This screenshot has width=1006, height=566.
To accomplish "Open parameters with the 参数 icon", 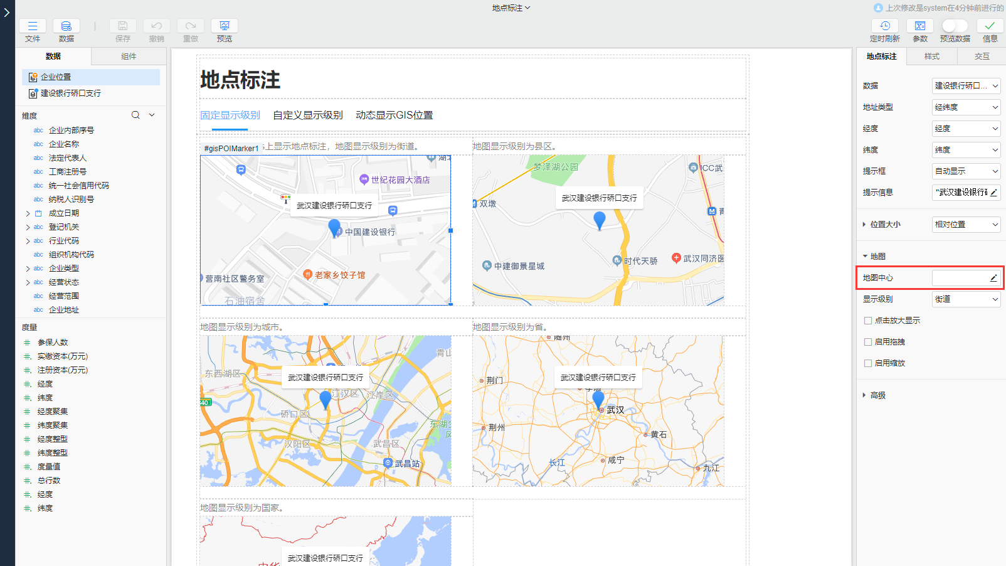I will (x=919, y=26).
